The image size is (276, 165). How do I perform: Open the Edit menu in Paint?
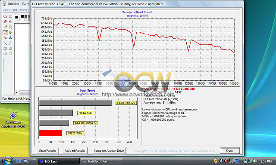point(14,10)
